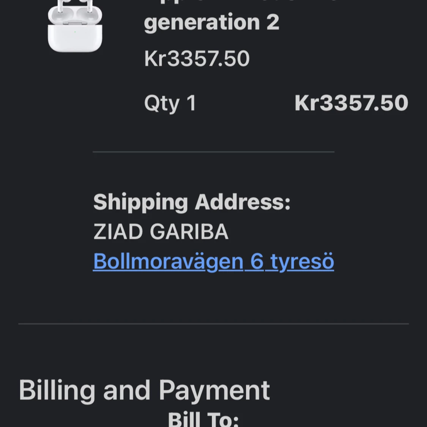Image resolution: width=427 pixels, height=427 pixels.
Task: Click the long divider above Billing and Payment
Action: coord(213,324)
